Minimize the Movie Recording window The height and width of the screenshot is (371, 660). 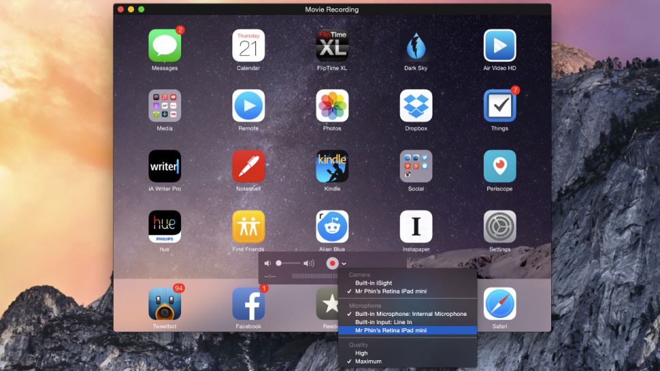point(131,10)
